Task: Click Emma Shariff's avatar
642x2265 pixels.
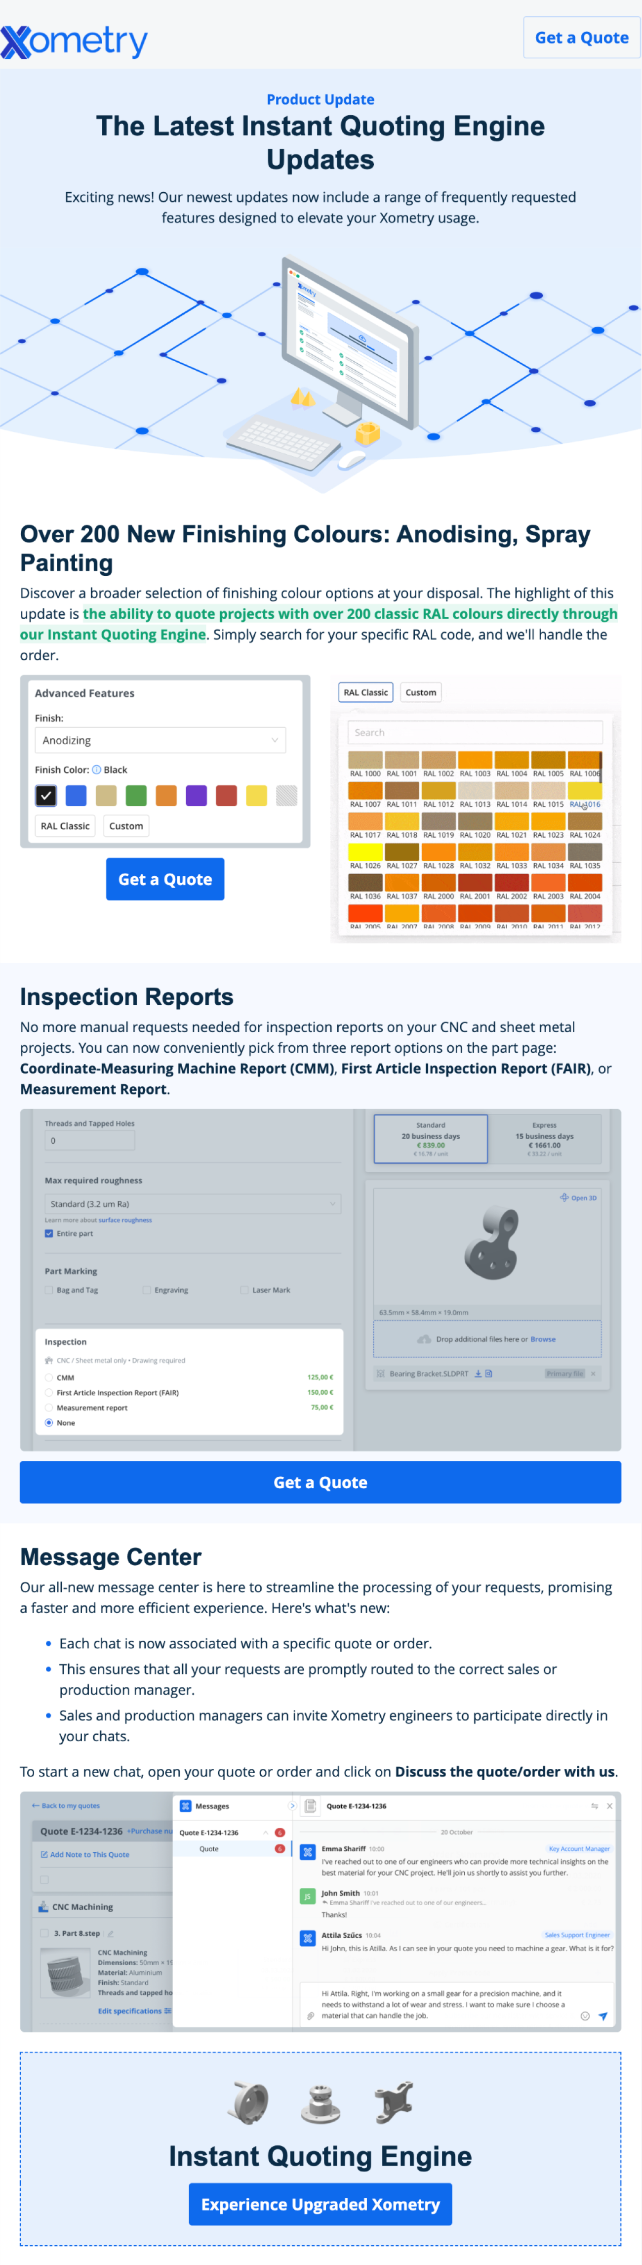Action: tap(307, 1852)
